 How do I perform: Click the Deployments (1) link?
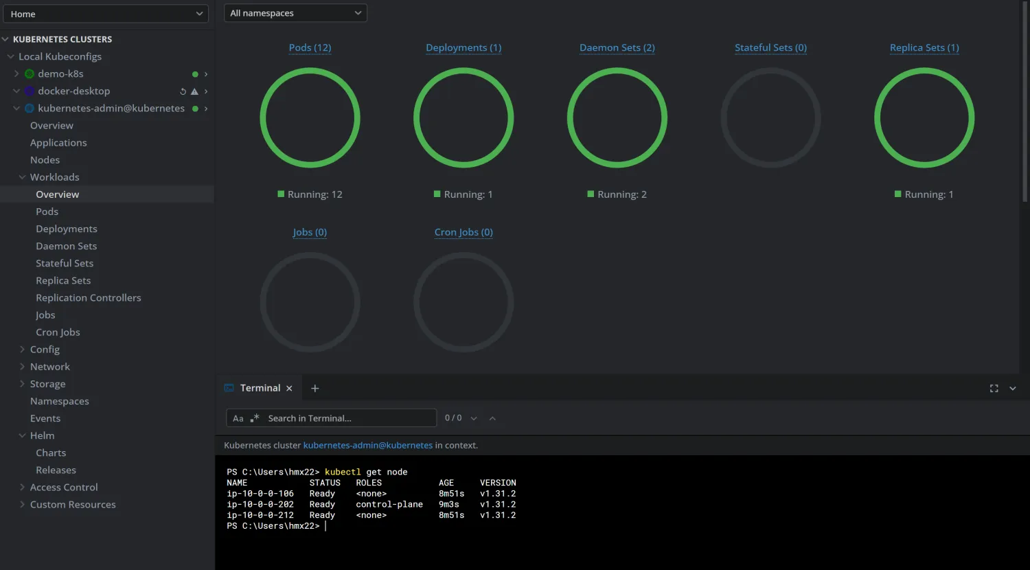coord(463,47)
